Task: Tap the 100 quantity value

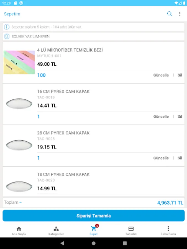Action: pyautogui.click(x=42, y=75)
